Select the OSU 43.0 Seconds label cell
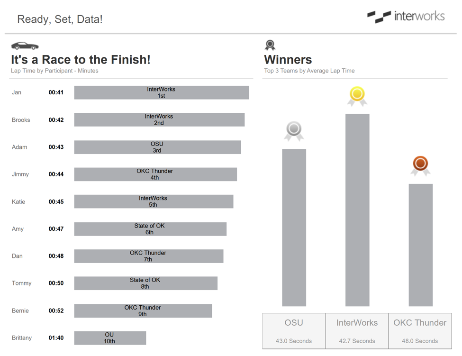This screenshot has width=462, height=356. (x=294, y=331)
